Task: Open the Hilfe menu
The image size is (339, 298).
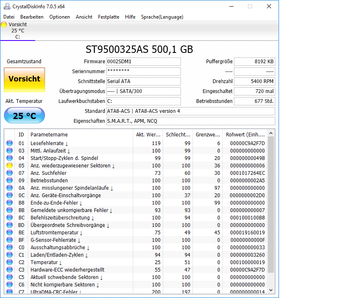Action: 130,17
